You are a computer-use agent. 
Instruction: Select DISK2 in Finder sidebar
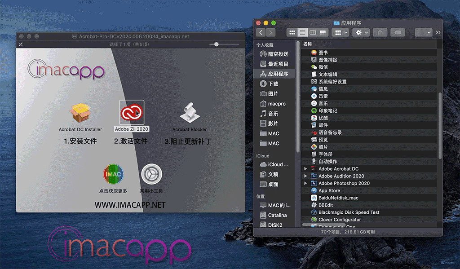(x=274, y=225)
